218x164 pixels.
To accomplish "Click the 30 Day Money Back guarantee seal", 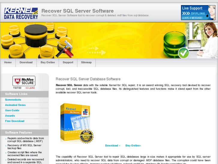I will [x=86, y=136].
